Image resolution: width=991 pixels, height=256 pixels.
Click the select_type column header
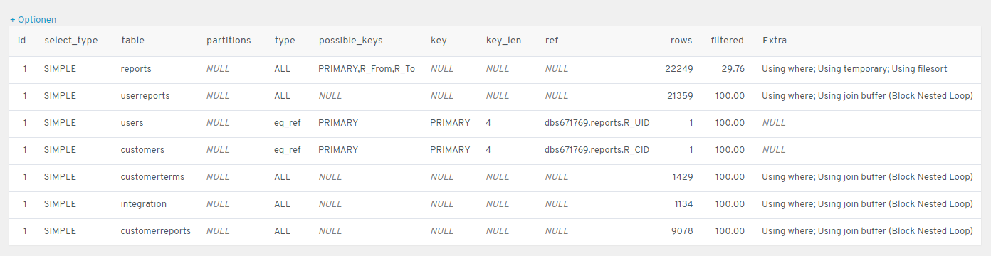click(x=71, y=41)
